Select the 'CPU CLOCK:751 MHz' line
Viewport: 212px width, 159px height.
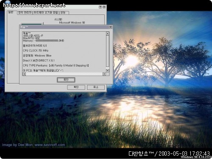(x=36, y=50)
